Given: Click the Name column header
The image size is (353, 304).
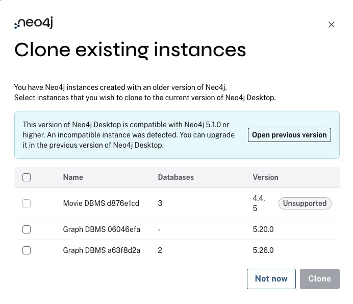Looking at the screenshot, I should click(73, 177).
